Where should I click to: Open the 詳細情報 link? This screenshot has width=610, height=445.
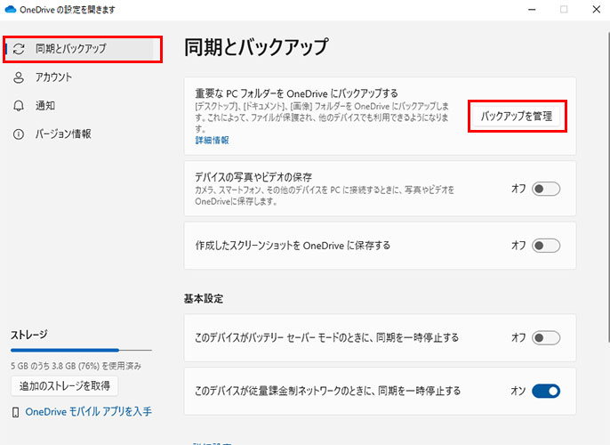tap(212, 141)
